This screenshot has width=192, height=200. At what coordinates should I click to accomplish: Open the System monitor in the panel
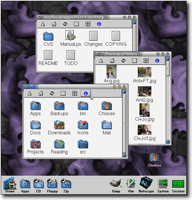pos(163,186)
